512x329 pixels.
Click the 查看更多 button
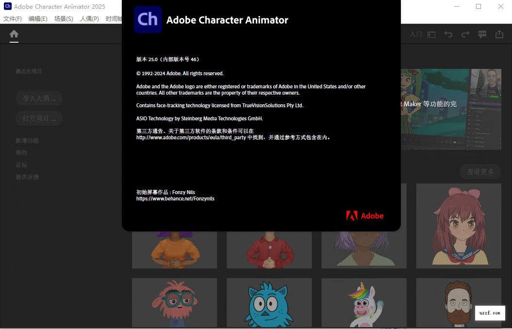(480, 171)
